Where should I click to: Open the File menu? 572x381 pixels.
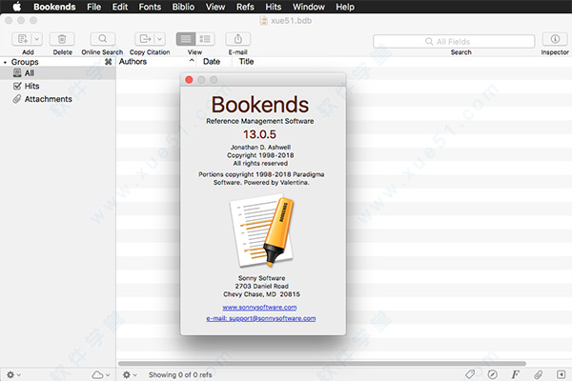93,7
